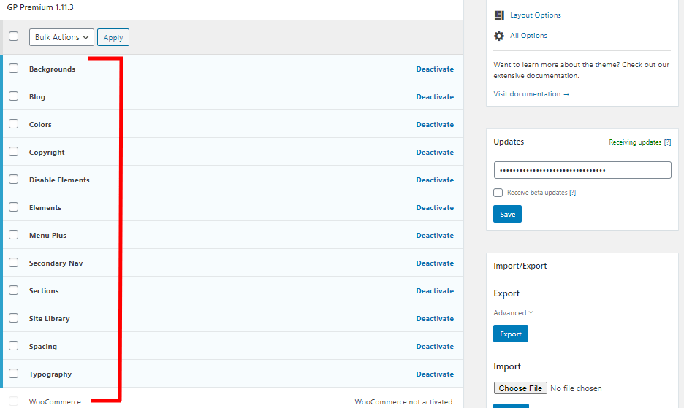
Task: Deactivate the Sections module
Action: [435, 290]
